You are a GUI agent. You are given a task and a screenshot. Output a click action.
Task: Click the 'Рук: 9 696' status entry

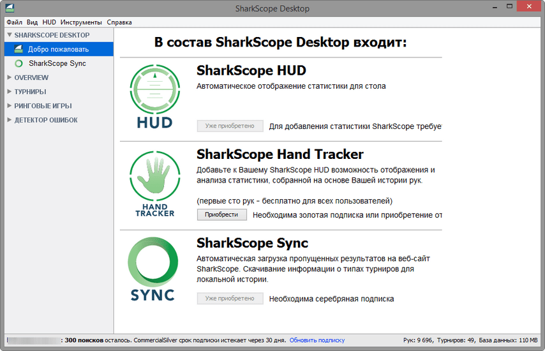(x=419, y=340)
